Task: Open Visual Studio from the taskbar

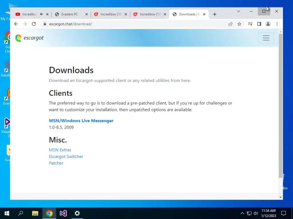Action: [63, 213]
